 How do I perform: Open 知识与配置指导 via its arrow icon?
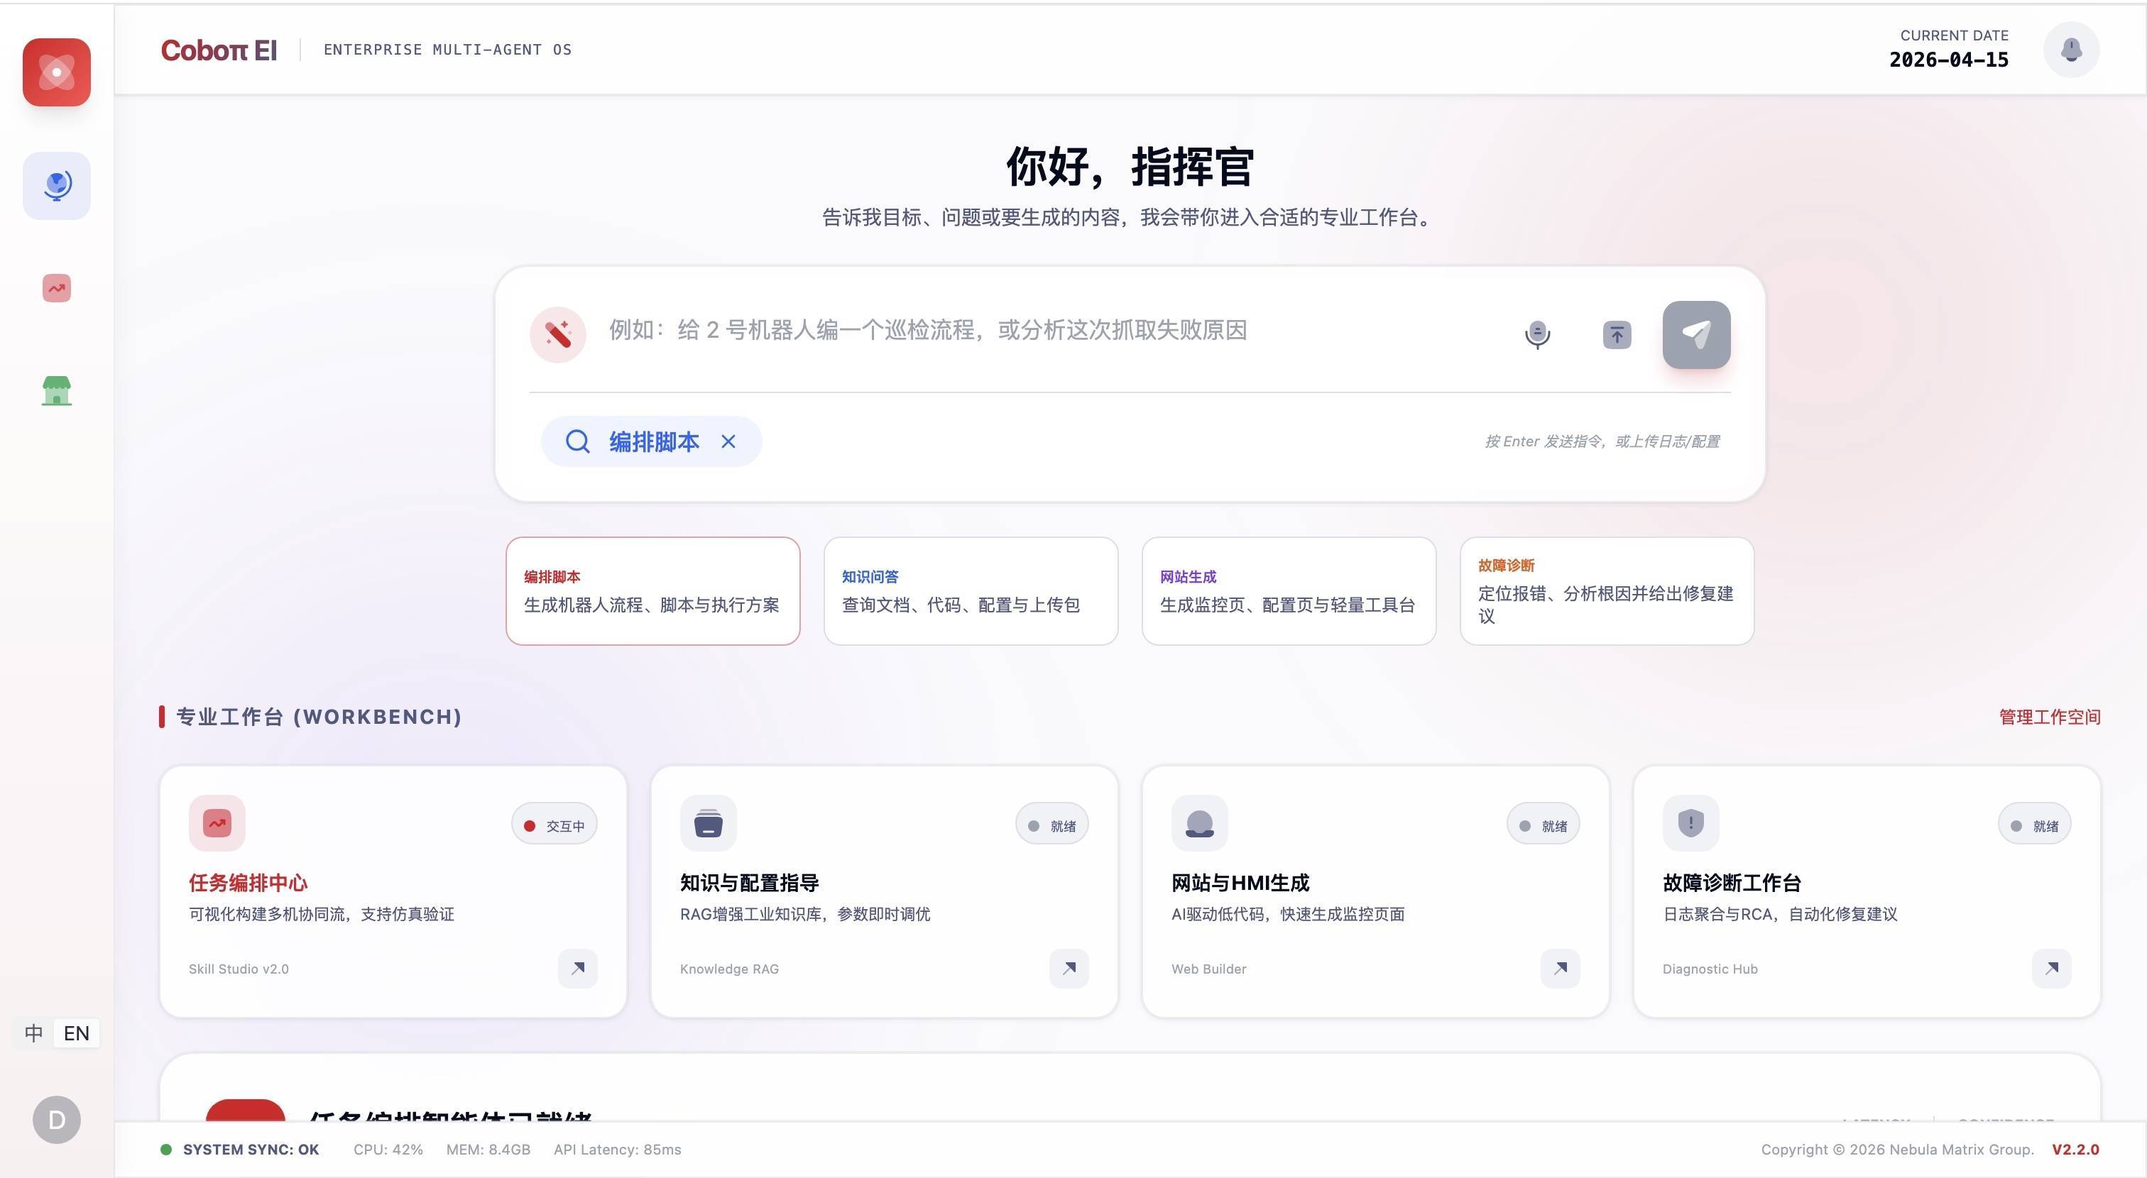tap(1069, 968)
